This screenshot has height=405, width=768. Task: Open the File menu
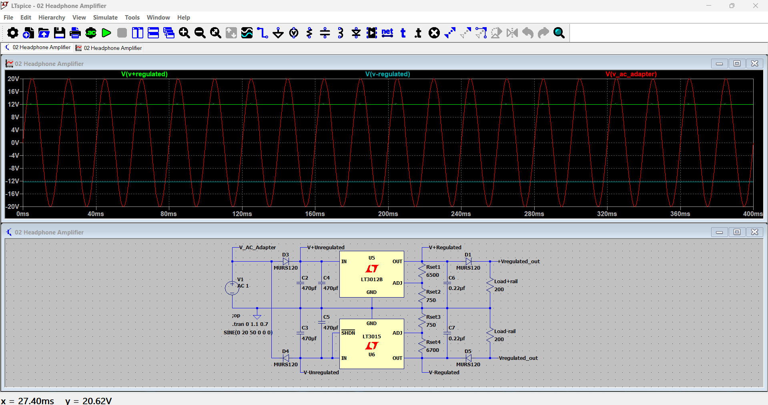[x=8, y=18]
